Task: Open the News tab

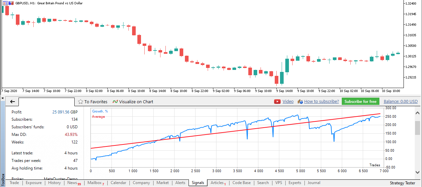Action: (x=72, y=183)
